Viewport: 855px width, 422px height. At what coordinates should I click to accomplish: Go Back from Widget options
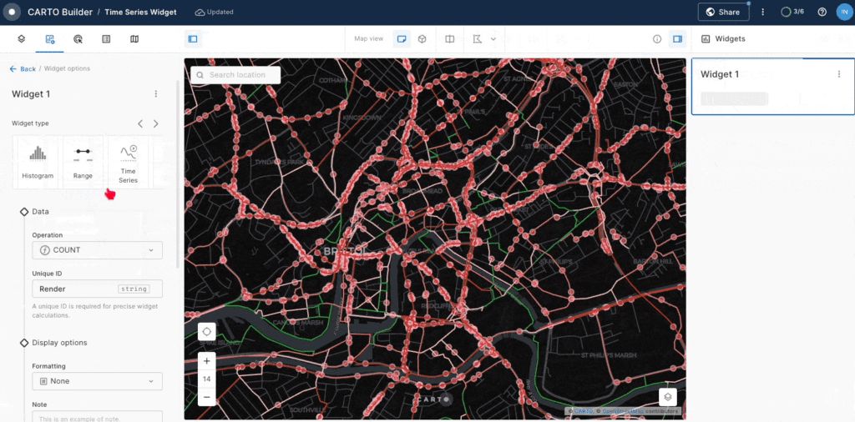tap(23, 68)
